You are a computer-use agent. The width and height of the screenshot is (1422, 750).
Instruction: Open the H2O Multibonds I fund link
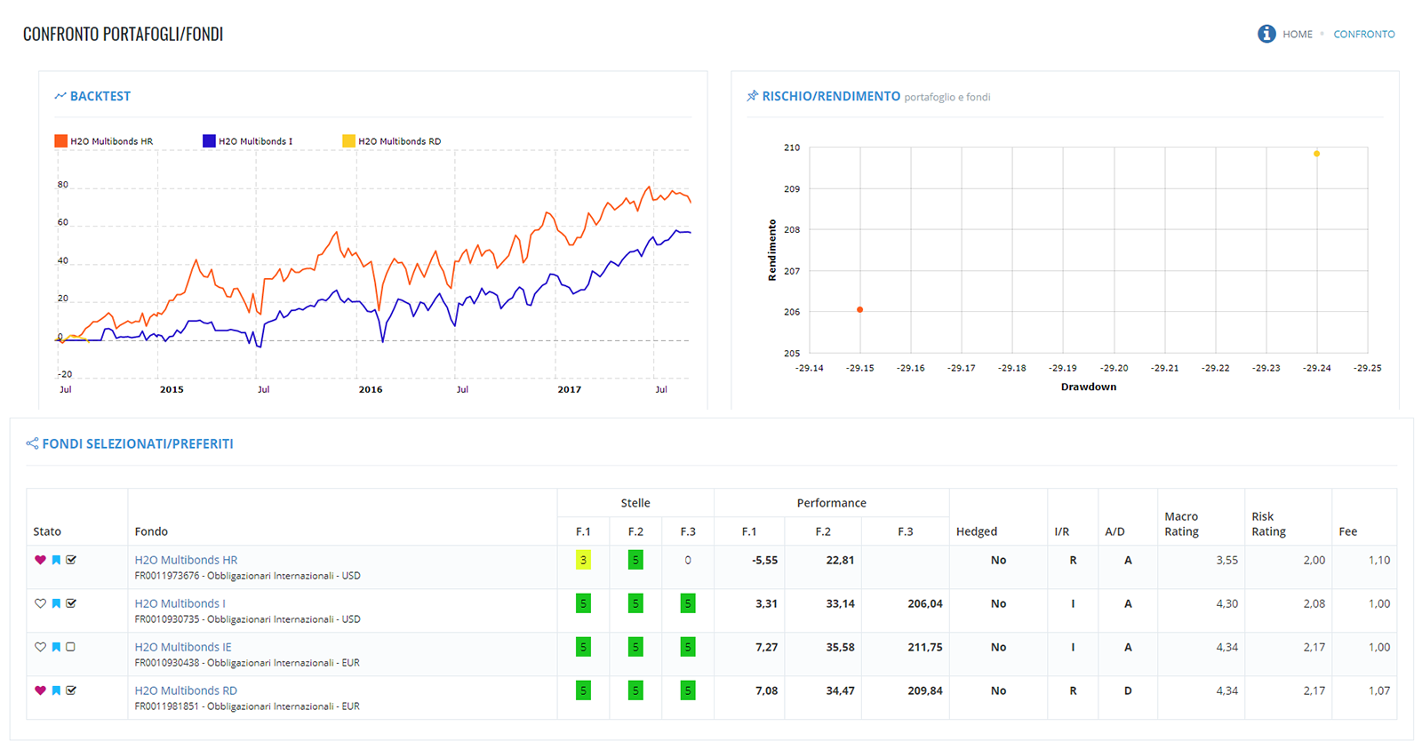[x=180, y=603]
